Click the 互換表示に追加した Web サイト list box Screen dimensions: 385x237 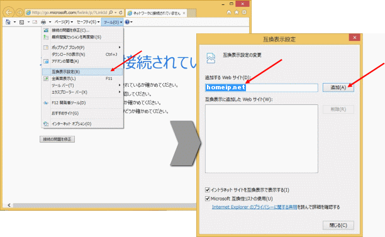click(x=262, y=139)
